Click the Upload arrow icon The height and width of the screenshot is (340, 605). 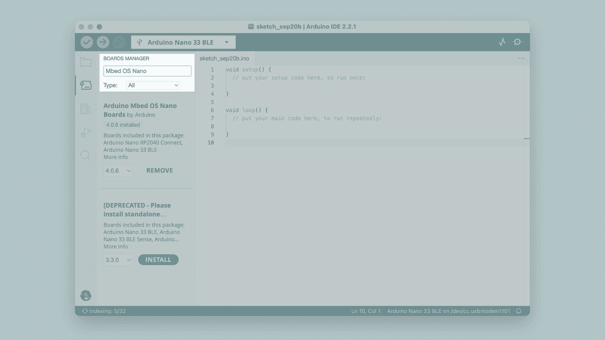tap(103, 42)
